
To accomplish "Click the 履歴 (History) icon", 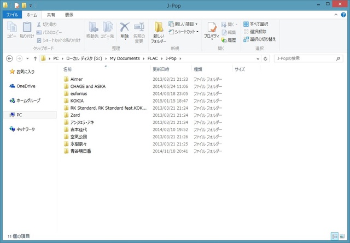I will point(225,40).
